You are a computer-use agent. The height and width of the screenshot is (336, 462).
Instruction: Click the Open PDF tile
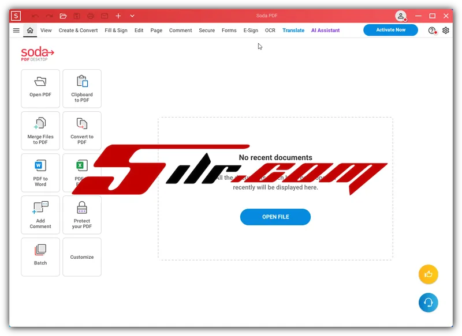tap(40, 89)
